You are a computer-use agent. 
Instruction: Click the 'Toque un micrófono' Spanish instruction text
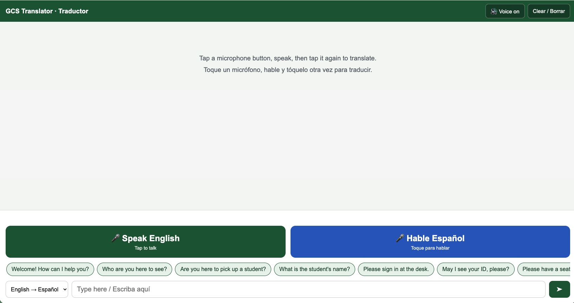[288, 70]
